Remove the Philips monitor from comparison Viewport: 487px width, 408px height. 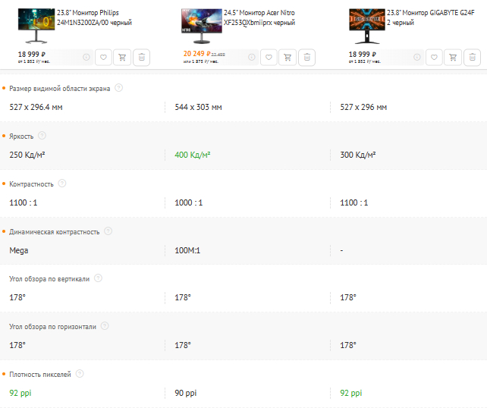(x=142, y=57)
